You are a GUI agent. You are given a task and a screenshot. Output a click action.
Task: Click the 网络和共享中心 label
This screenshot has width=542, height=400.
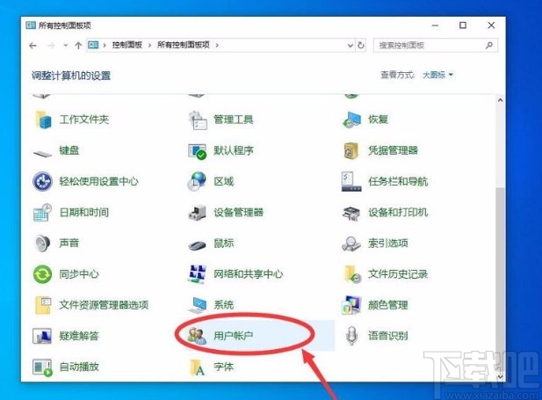pos(249,274)
